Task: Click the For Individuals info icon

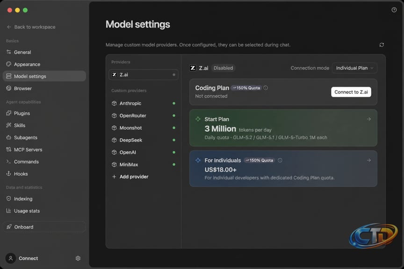Action: point(280,160)
